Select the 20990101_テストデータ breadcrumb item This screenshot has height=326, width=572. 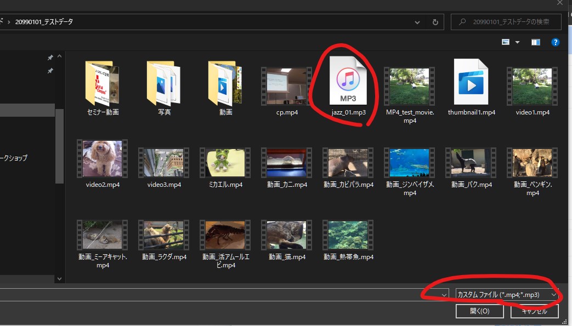coord(44,22)
